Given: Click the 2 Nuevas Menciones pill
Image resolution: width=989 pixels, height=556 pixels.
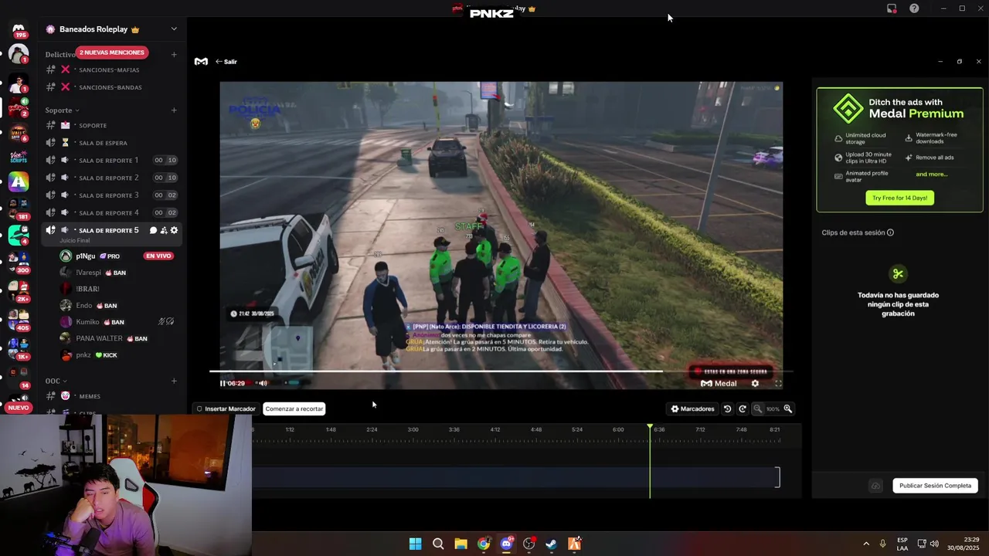Looking at the screenshot, I should pos(112,53).
